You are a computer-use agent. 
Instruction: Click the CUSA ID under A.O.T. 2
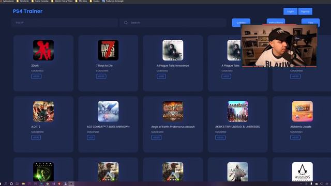37,132
